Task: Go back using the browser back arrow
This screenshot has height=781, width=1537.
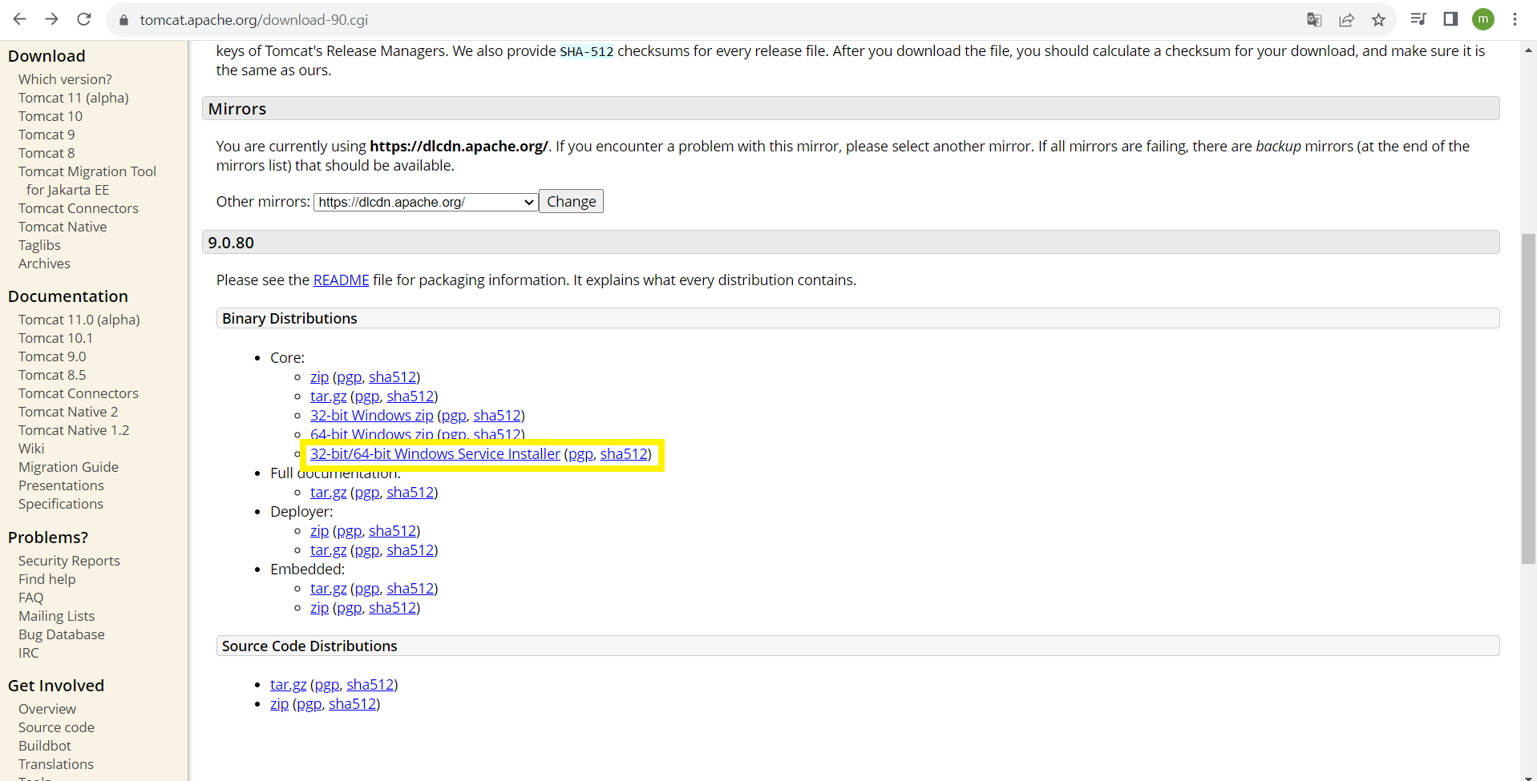Action: pos(20,19)
